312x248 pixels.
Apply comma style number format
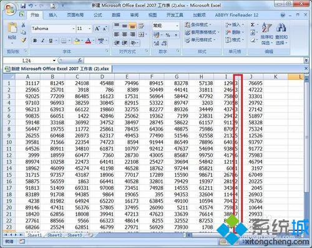click(176, 35)
